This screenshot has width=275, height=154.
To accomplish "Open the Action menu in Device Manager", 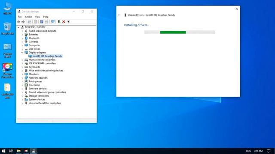I will coord(28,17).
